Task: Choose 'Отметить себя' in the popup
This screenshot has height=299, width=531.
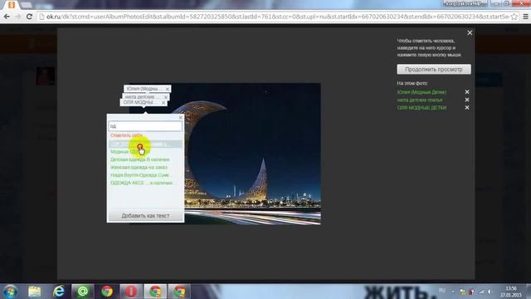Action: [x=126, y=135]
